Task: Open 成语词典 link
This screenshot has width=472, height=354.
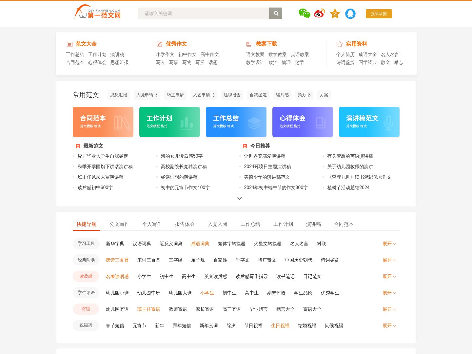Action: click(x=200, y=244)
